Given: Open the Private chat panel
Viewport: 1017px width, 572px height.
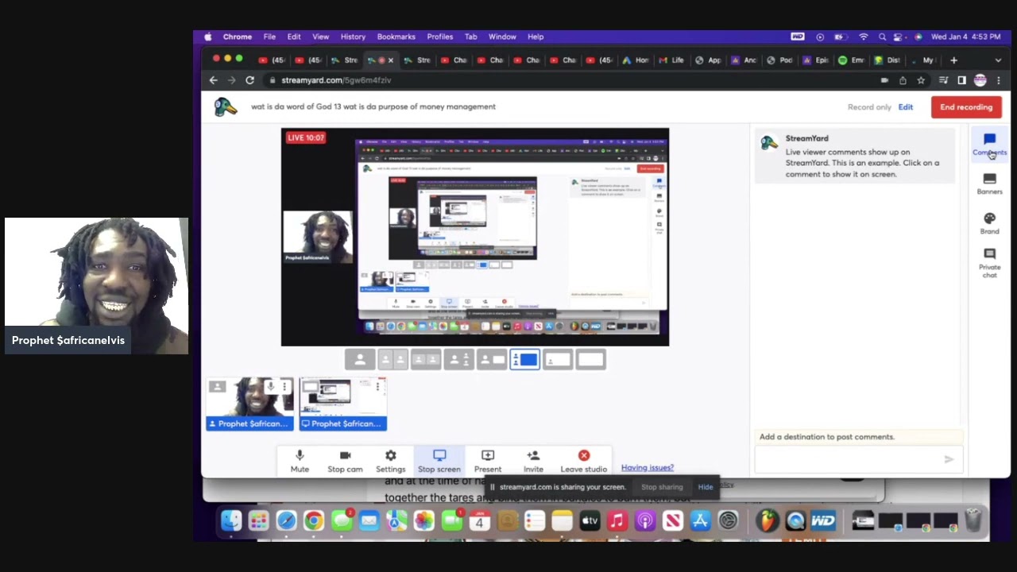Looking at the screenshot, I should click(989, 263).
